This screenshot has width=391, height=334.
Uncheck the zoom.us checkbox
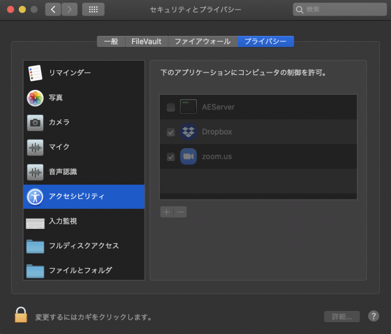coord(171,157)
